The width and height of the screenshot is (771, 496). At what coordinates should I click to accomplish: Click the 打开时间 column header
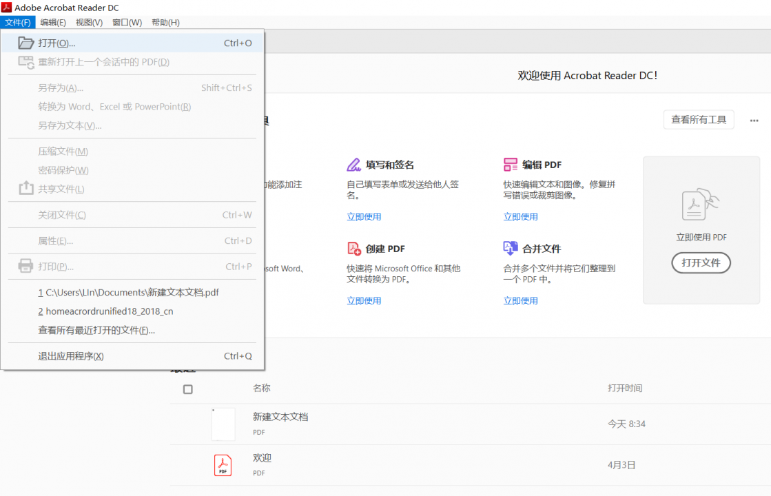coord(625,388)
